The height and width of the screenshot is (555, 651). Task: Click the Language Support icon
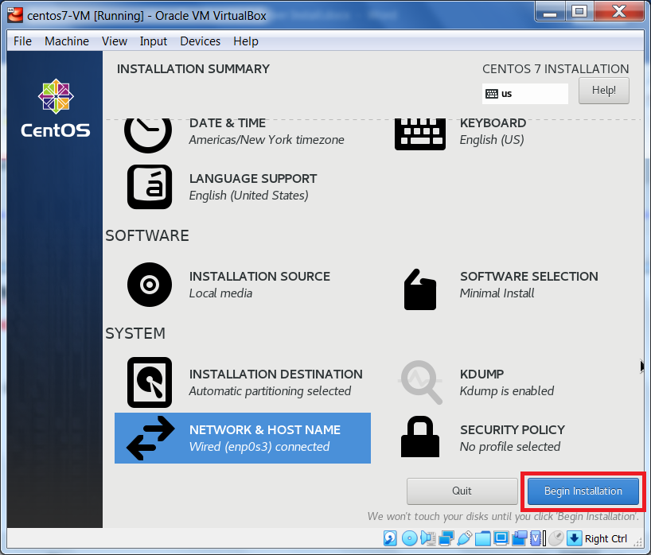[x=150, y=187]
